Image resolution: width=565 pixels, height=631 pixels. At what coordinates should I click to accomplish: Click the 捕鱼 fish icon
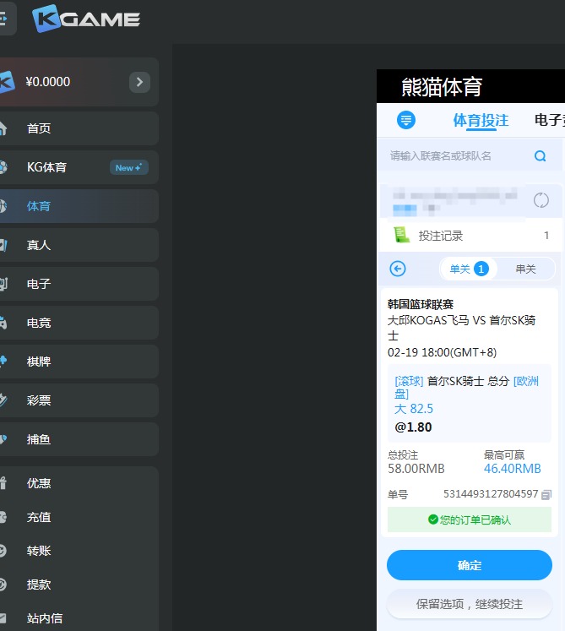point(3,439)
